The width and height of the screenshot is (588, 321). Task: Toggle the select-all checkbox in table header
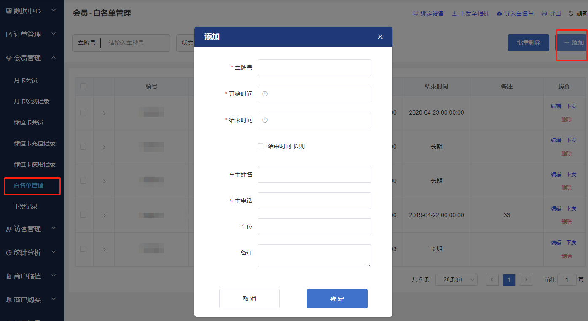click(83, 86)
